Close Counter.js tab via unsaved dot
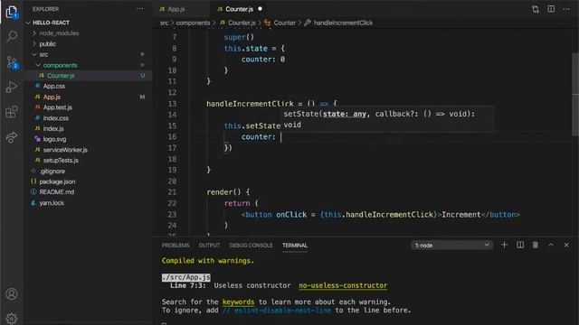 [x=260, y=8]
